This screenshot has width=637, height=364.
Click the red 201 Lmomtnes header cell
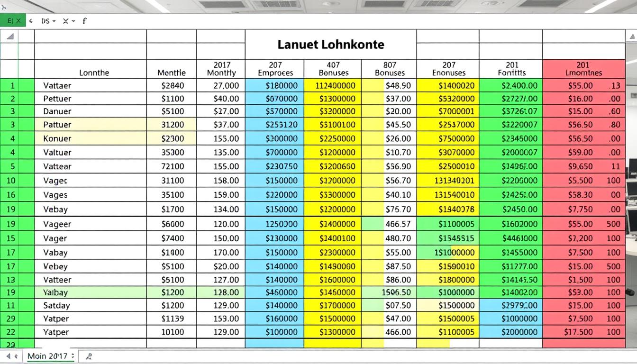coord(583,69)
